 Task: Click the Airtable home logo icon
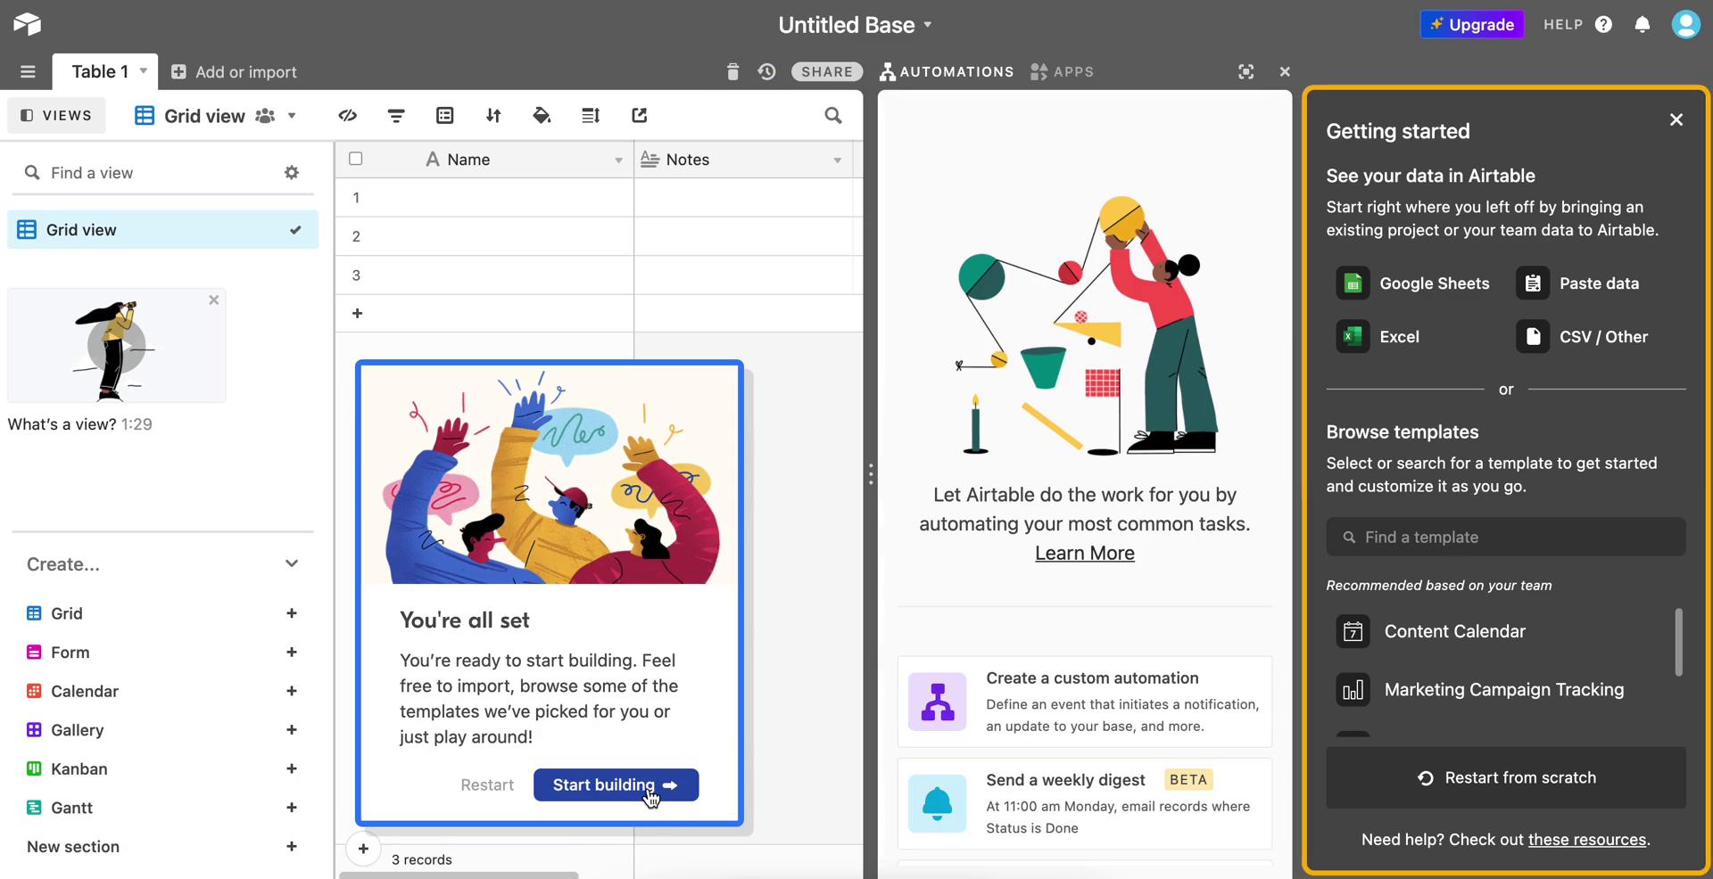point(27,24)
